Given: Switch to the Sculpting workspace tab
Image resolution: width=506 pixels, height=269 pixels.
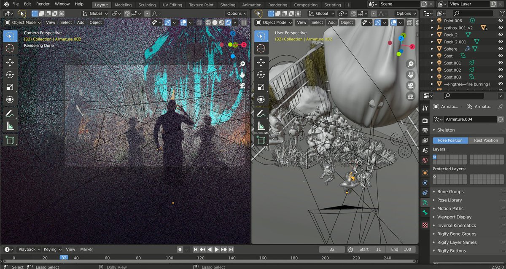Looking at the screenshot, I should click(x=147, y=5).
